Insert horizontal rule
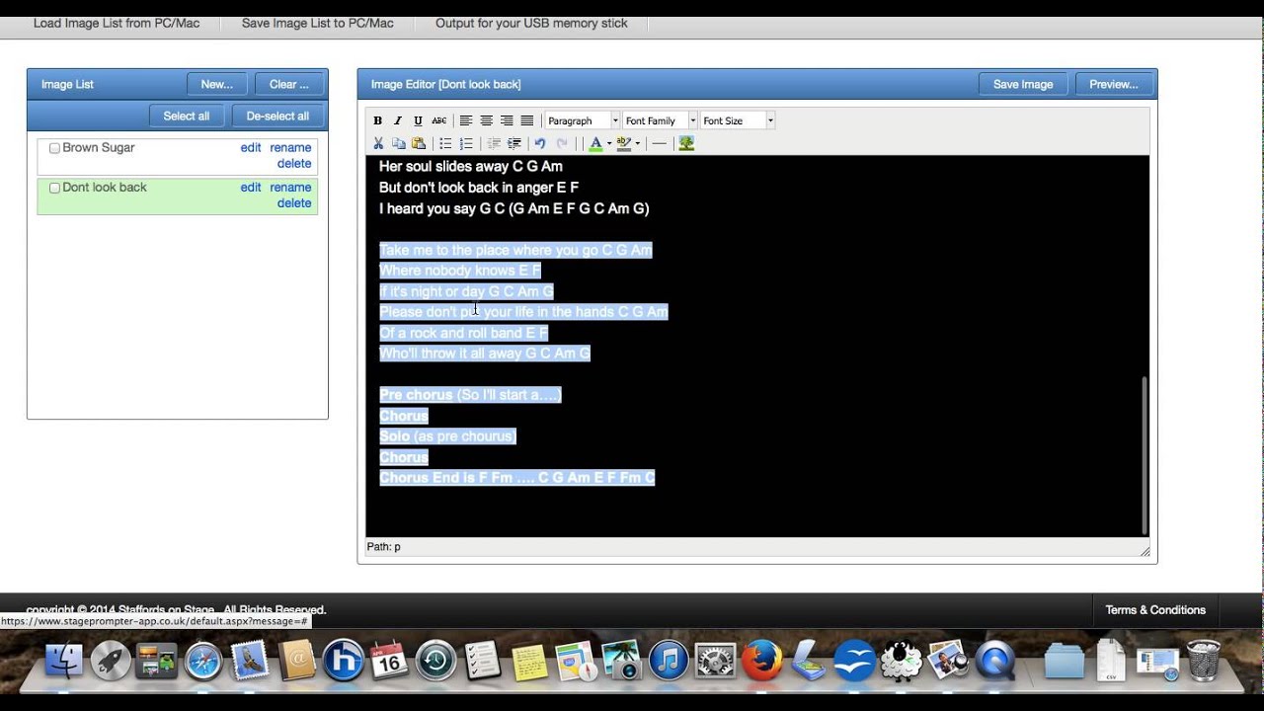 pos(660,143)
